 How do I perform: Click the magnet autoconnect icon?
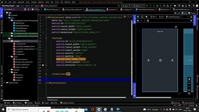coord(148,21)
